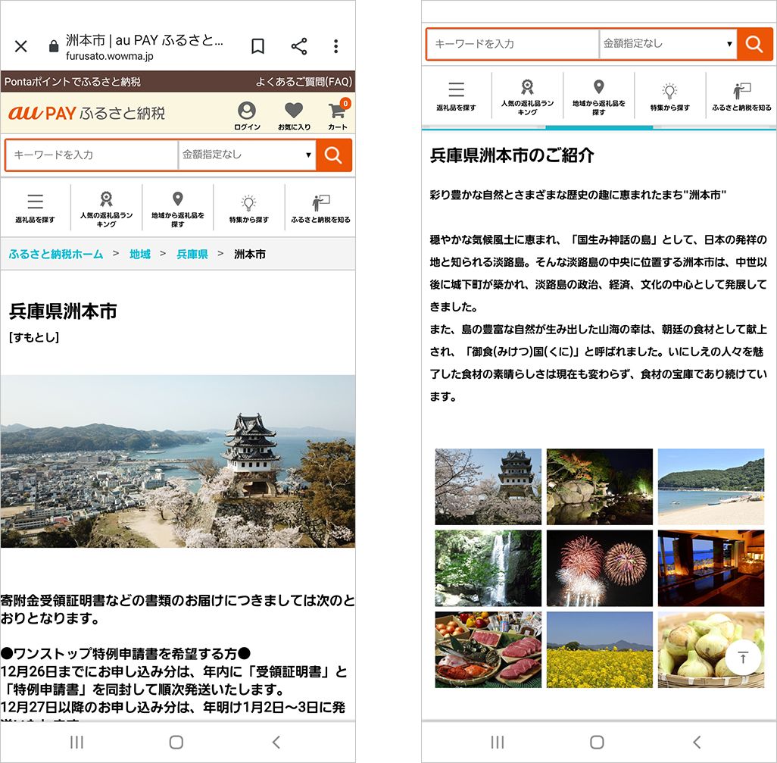Tap night illuminated garden thumbnail
The height and width of the screenshot is (763, 777).
600,486
